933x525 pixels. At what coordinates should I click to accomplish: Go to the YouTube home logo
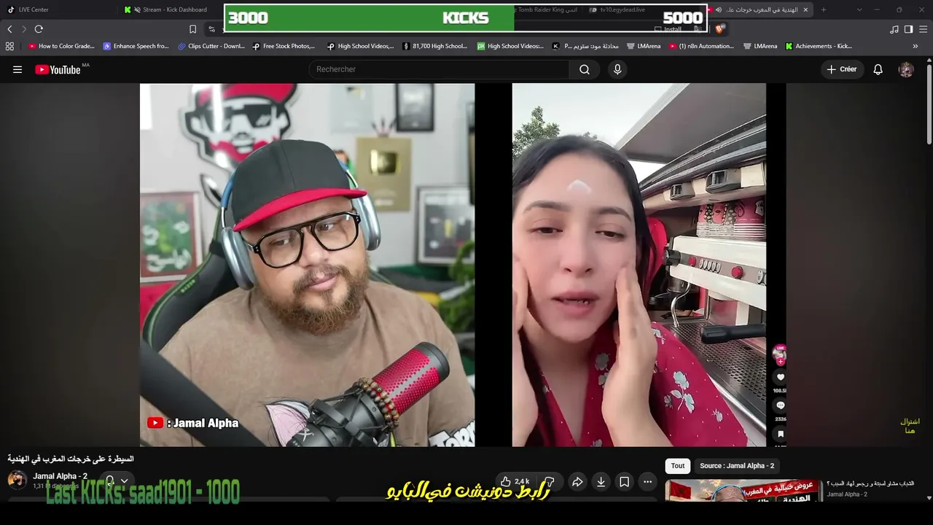point(58,69)
